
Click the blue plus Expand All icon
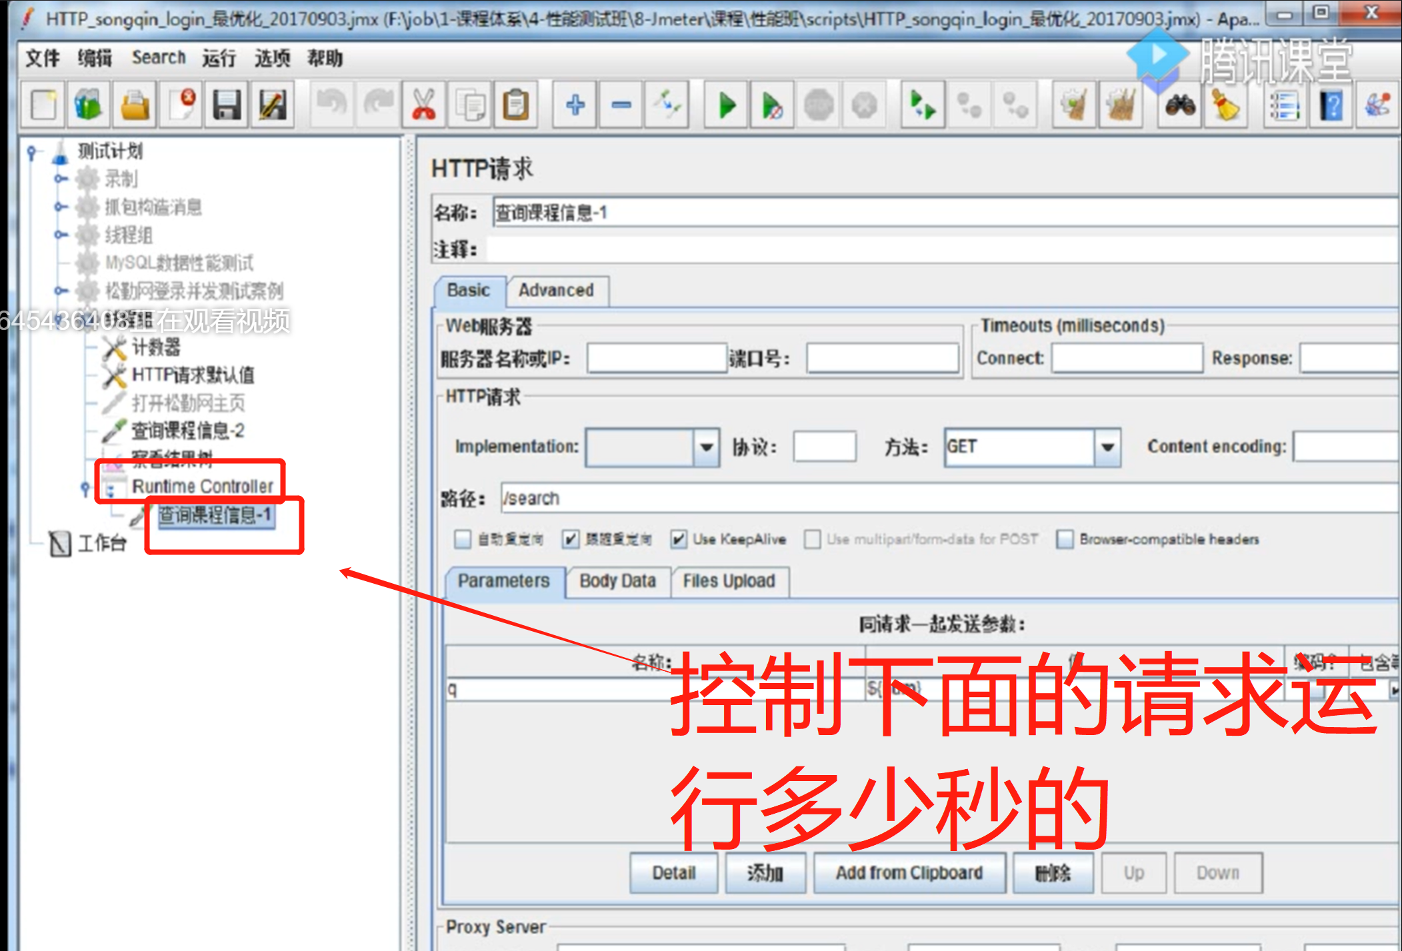[575, 105]
